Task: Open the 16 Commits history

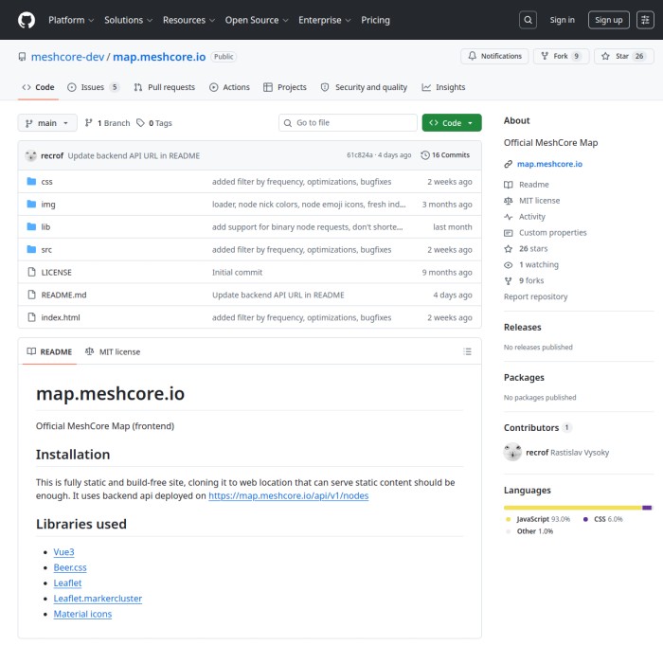Action: point(445,155)
